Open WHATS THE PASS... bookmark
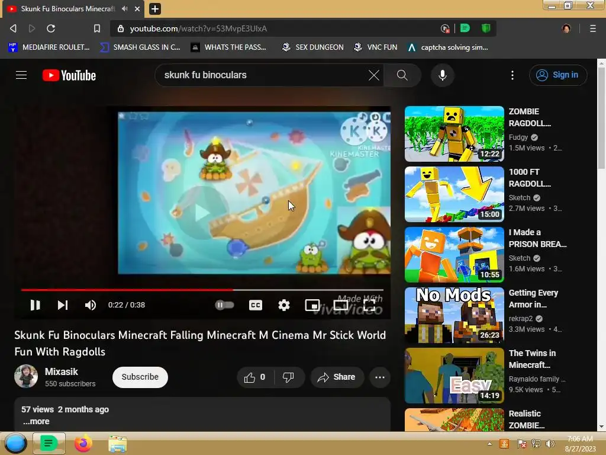Image resolution: width=606 pixels, height=455 pixels. pos(228,47)
